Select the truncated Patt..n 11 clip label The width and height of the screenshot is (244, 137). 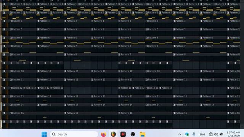[x=235, y=80]
